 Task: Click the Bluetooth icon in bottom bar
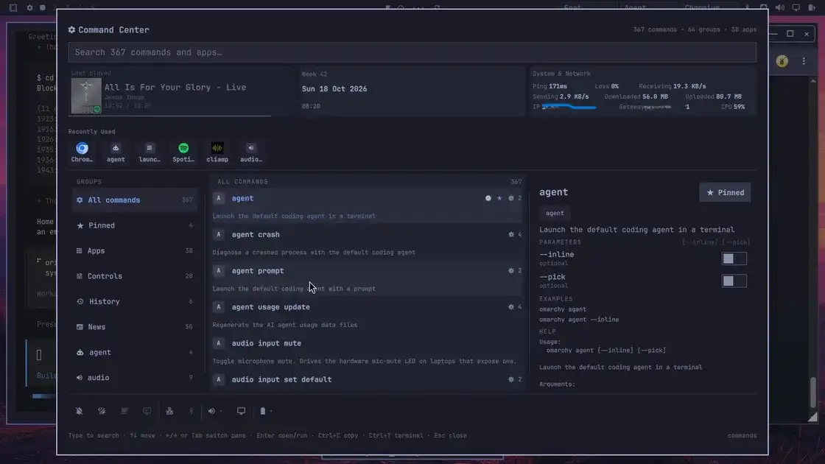[192, 411]
